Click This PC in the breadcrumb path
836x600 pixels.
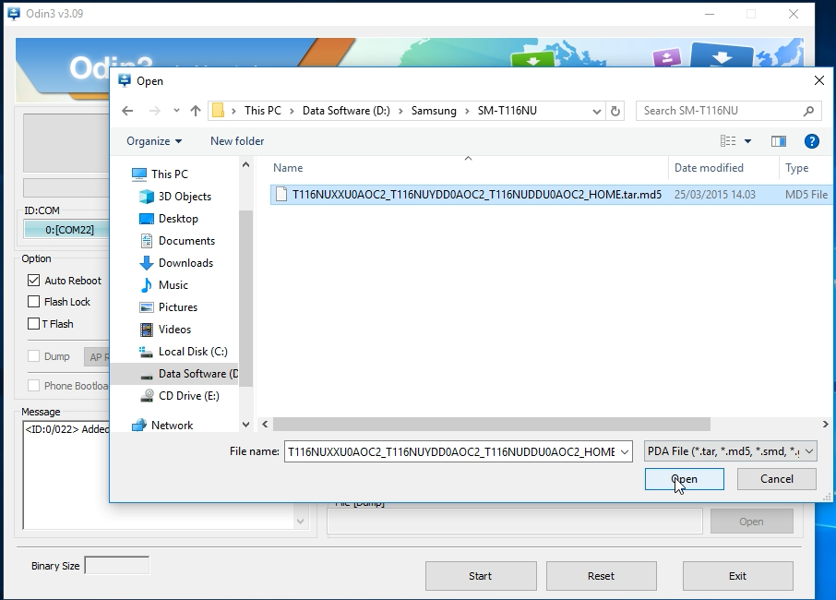click(262, 111)
